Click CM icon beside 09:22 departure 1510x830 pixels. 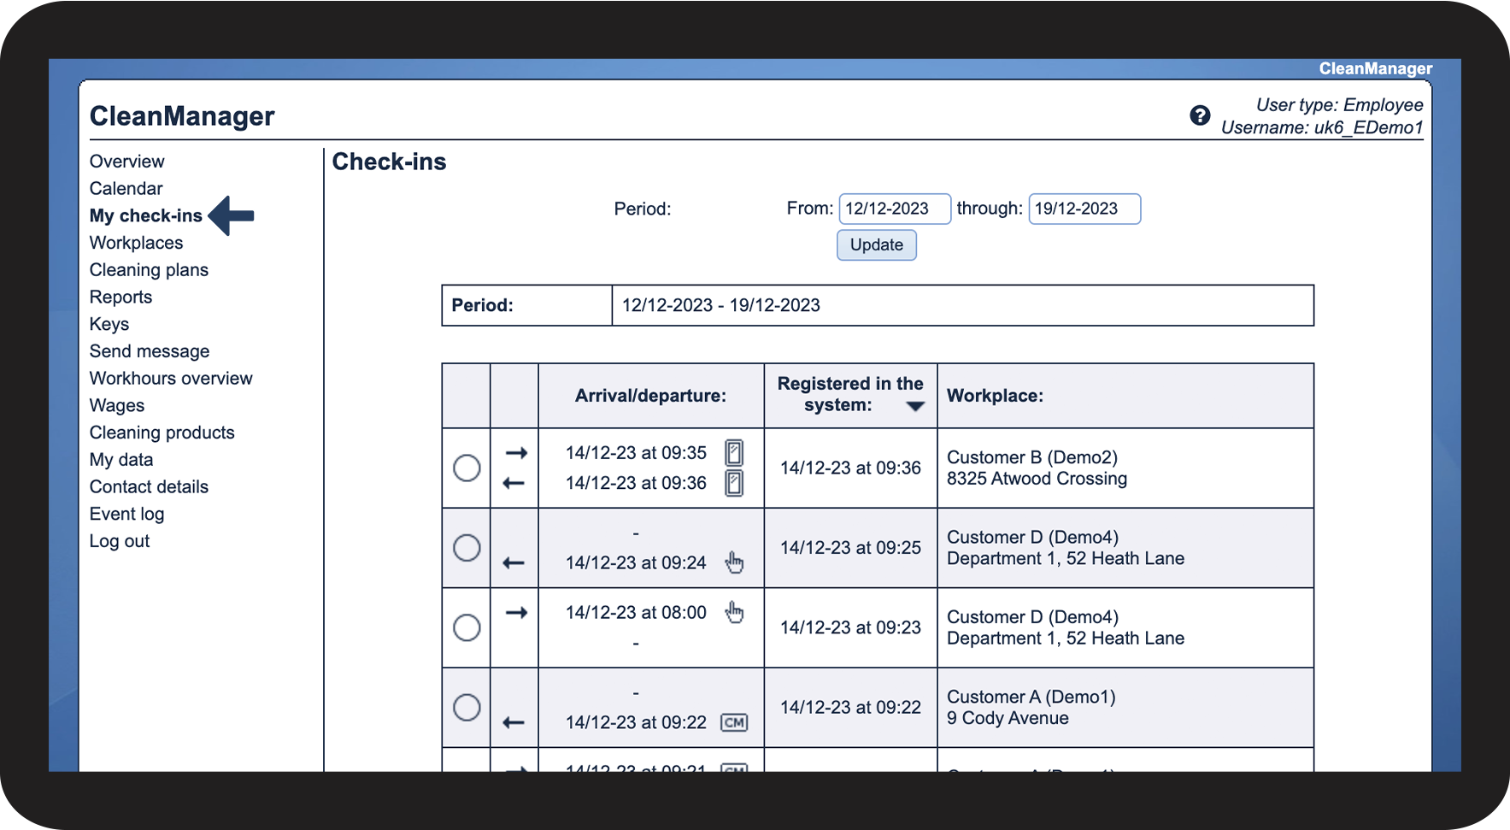click(734, 722)
